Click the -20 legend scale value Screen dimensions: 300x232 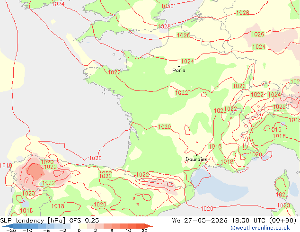pyautogui.click(x=11, y=230)
